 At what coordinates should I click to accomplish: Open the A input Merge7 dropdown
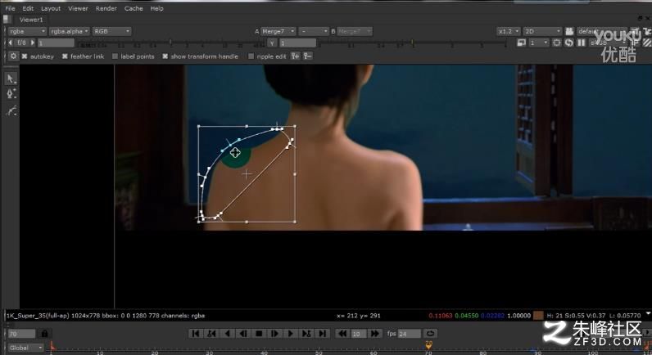[x=278, y=31]
